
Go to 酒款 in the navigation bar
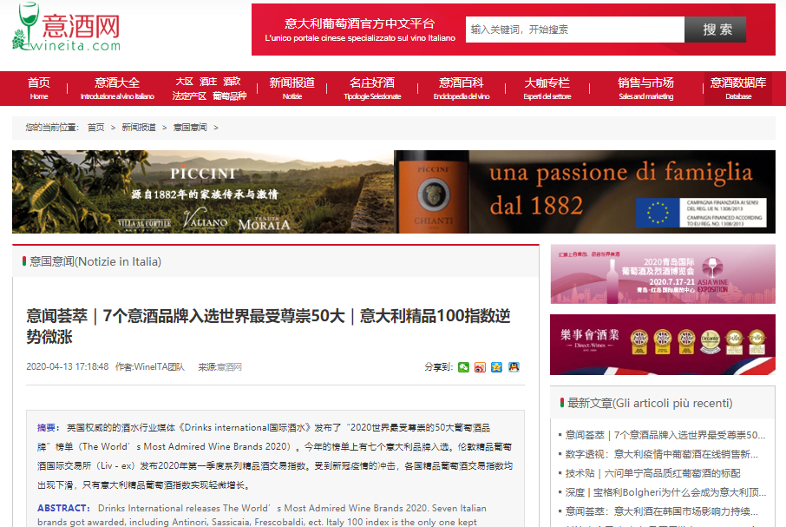tap(232, 82)
